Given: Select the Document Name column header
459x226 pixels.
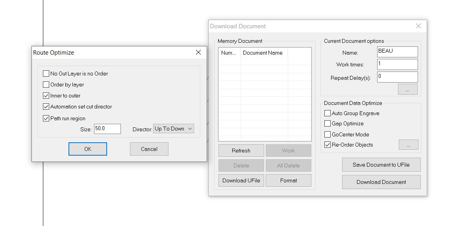Looking at the screenshot, I should pyautogui.click(x=264, y=53).
